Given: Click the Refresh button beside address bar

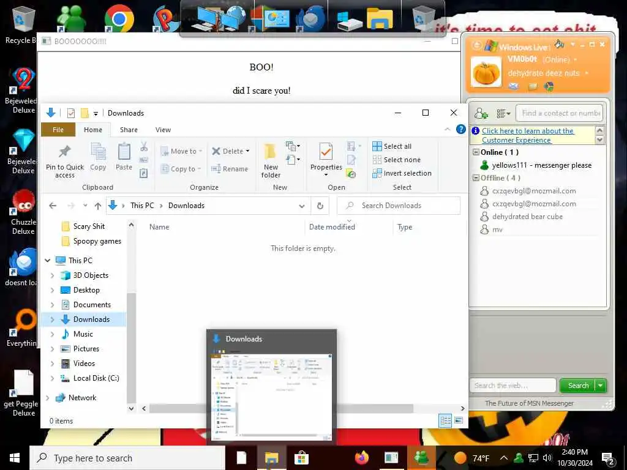Looking at the screenshot, I should pyautogui.click(x=320, y=206).
